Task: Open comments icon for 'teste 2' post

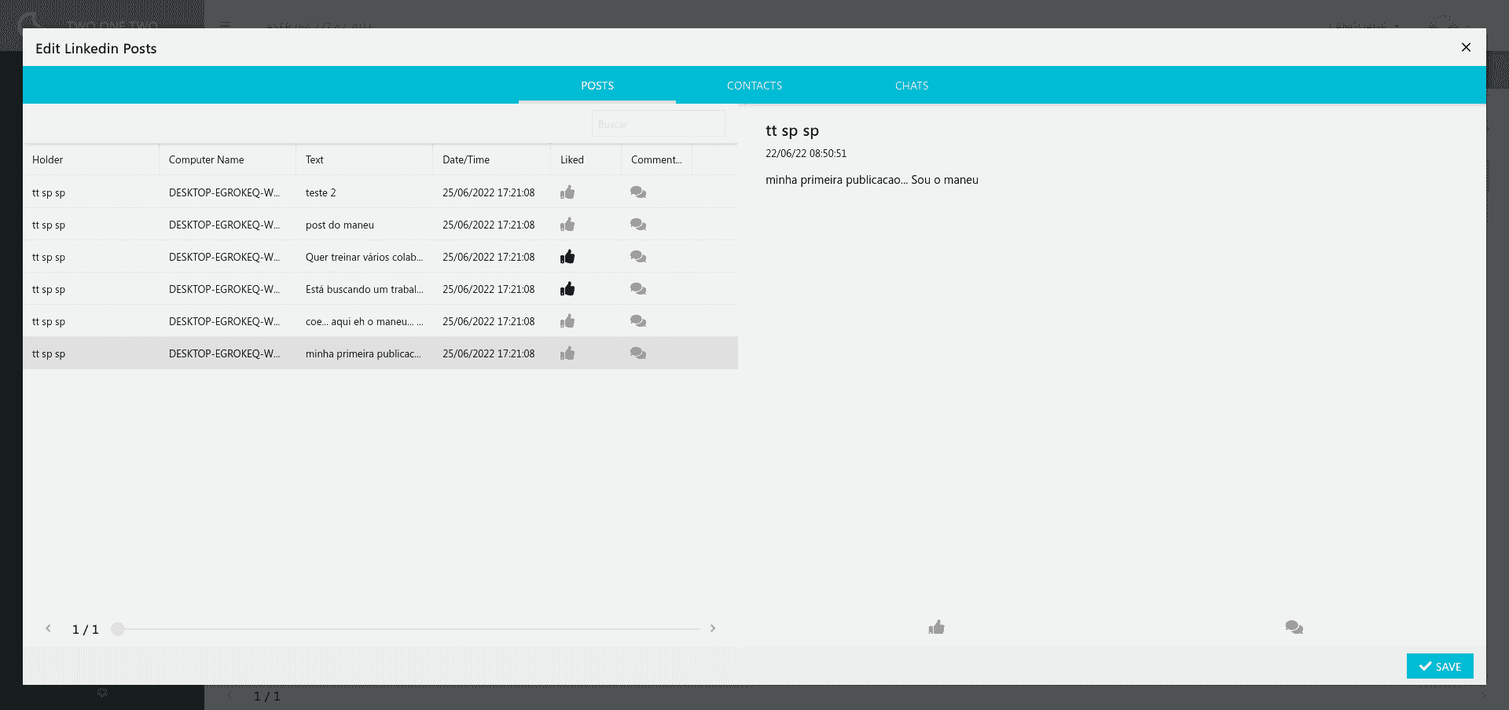Action: click(638, 192)
